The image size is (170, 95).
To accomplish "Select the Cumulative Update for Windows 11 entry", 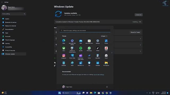I will point(98,22).
